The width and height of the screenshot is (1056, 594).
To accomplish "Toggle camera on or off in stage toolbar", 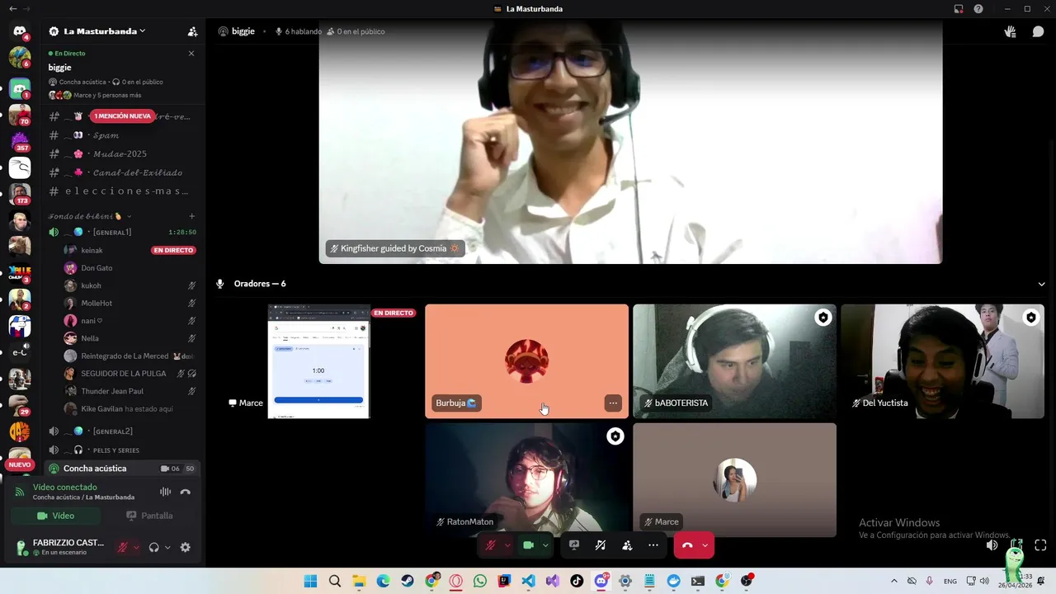I will [528, 544].
